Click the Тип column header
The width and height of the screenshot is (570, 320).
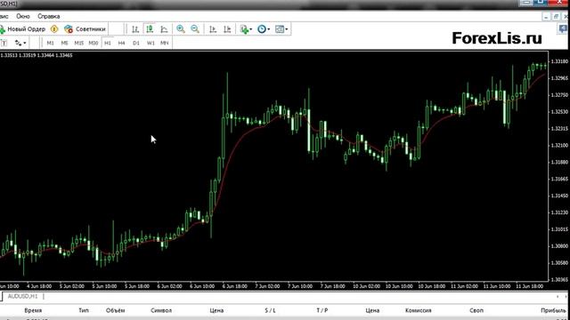point(84,310)
